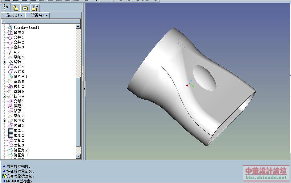
Task: Open the model tree tab
Action: click(6, 8)
